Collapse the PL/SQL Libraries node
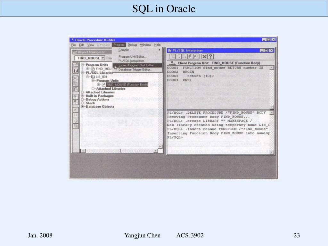Viewport: 328px width, 246px height. 82,73
